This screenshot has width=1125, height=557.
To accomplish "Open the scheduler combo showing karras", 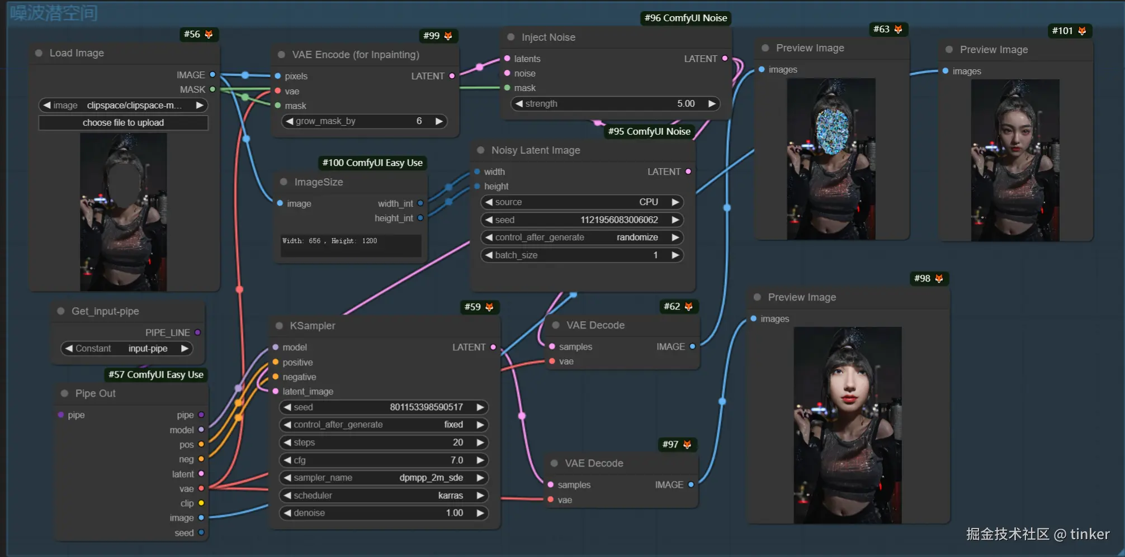I will [x=384, y=496].
